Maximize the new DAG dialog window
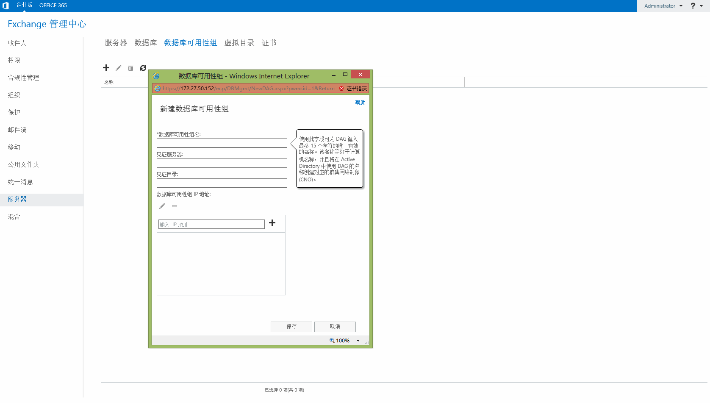This screenshot has width=710, height=403. coord(345,75)
